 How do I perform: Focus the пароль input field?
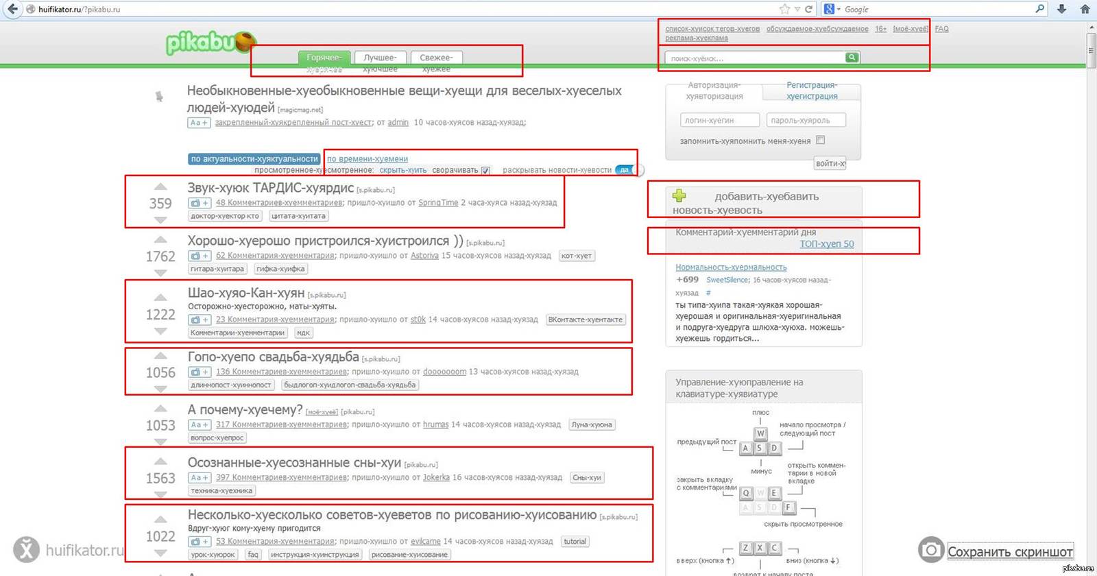806,120
